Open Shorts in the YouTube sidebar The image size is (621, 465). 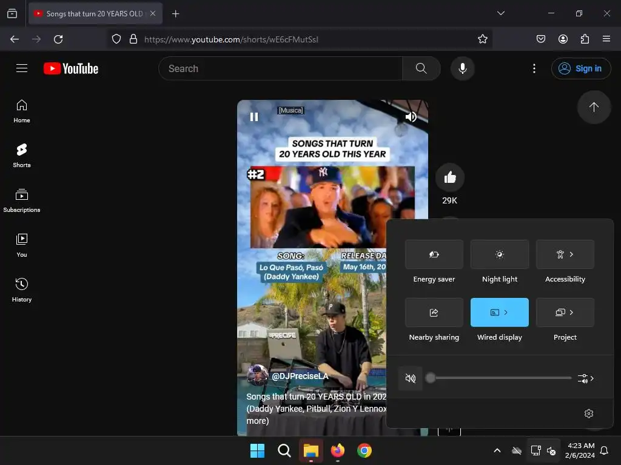pyautogui.click(x=22, y=156)
